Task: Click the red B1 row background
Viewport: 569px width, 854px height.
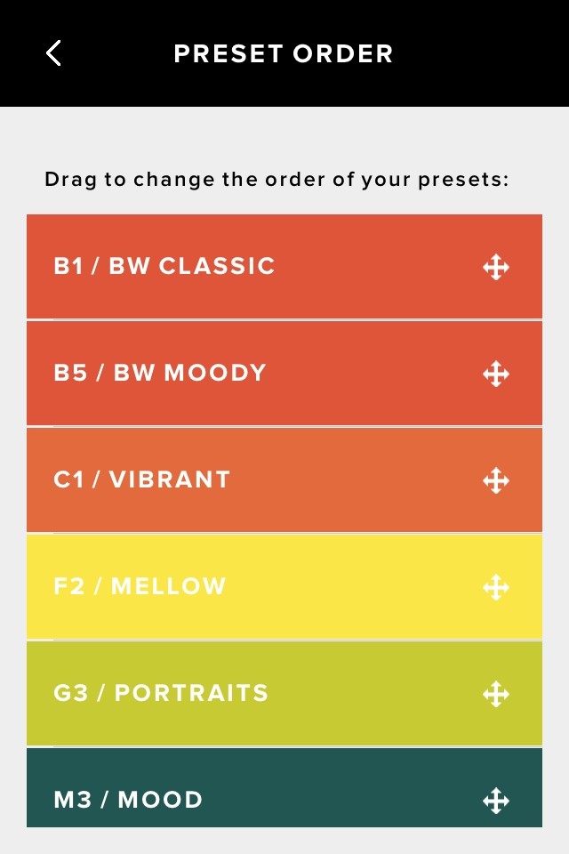Action: 373,267
